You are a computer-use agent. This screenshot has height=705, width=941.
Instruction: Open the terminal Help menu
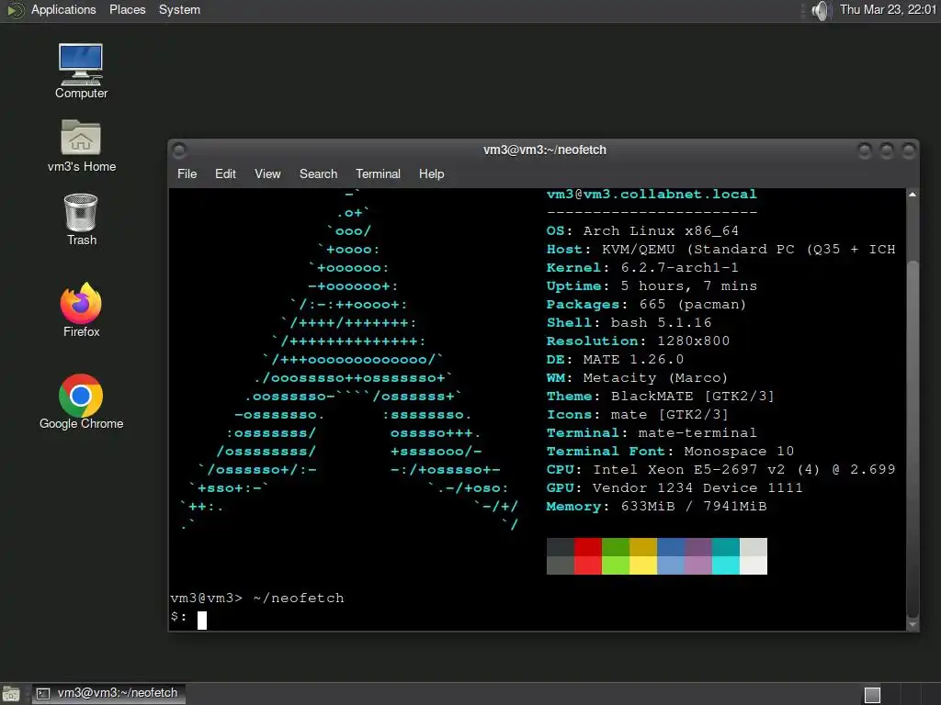pyautogui.click(x=432, y=173)
